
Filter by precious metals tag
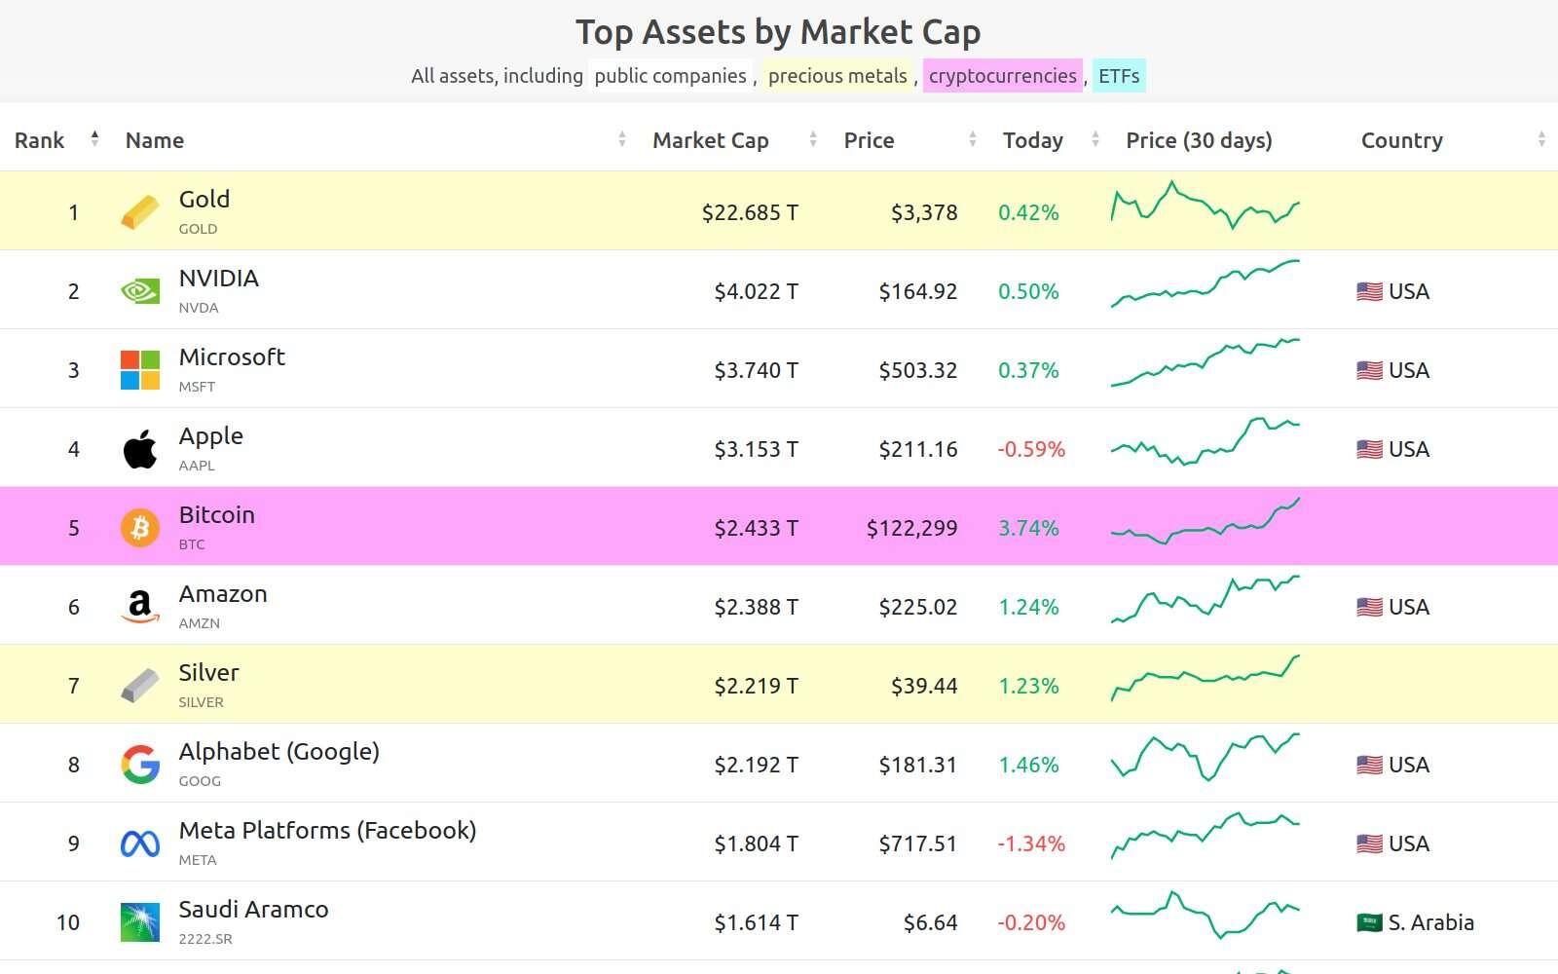coord(837,76)
